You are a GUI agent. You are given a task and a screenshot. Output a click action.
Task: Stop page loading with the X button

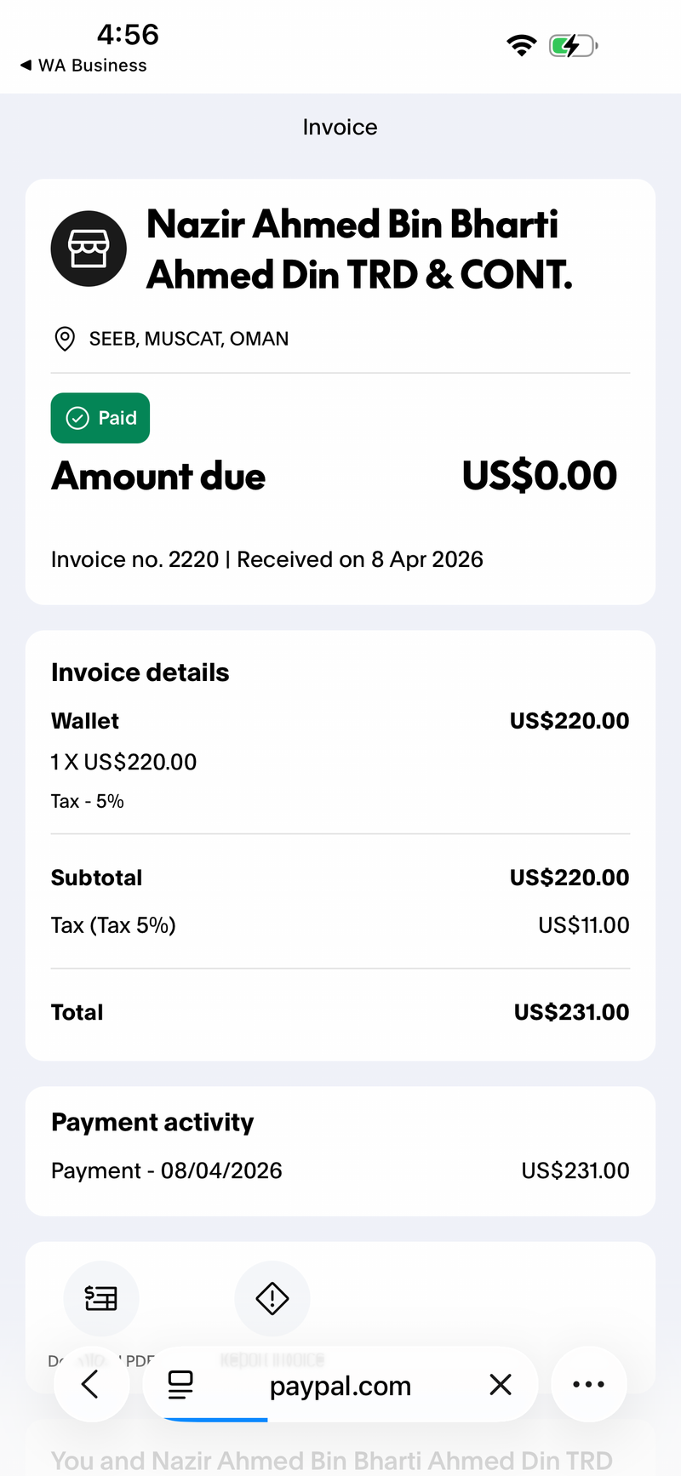pyautogui.click(x=501, y=1385)
